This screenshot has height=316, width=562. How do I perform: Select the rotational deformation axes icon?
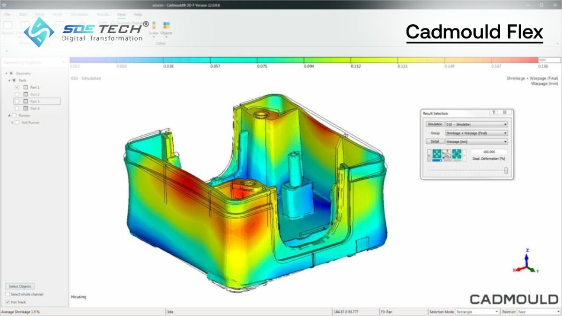[x=447, y=154]
